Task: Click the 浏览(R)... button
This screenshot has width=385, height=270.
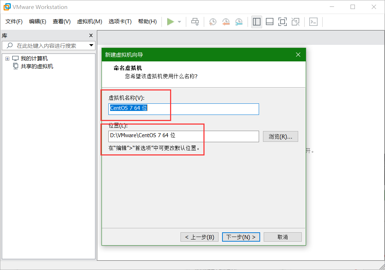Action: (280, 136)
